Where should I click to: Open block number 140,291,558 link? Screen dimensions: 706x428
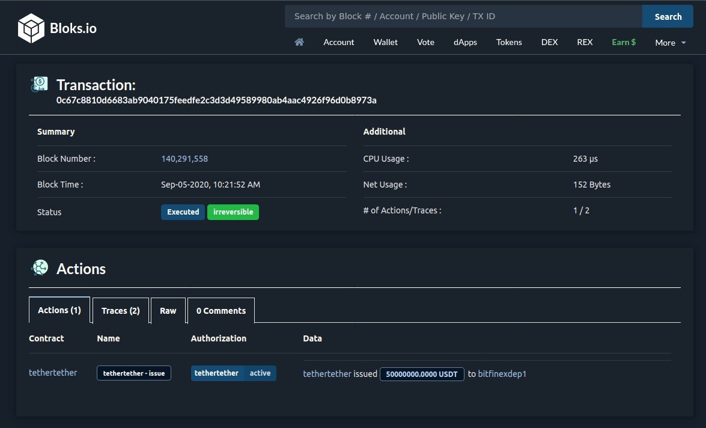[x=184, y=159]
